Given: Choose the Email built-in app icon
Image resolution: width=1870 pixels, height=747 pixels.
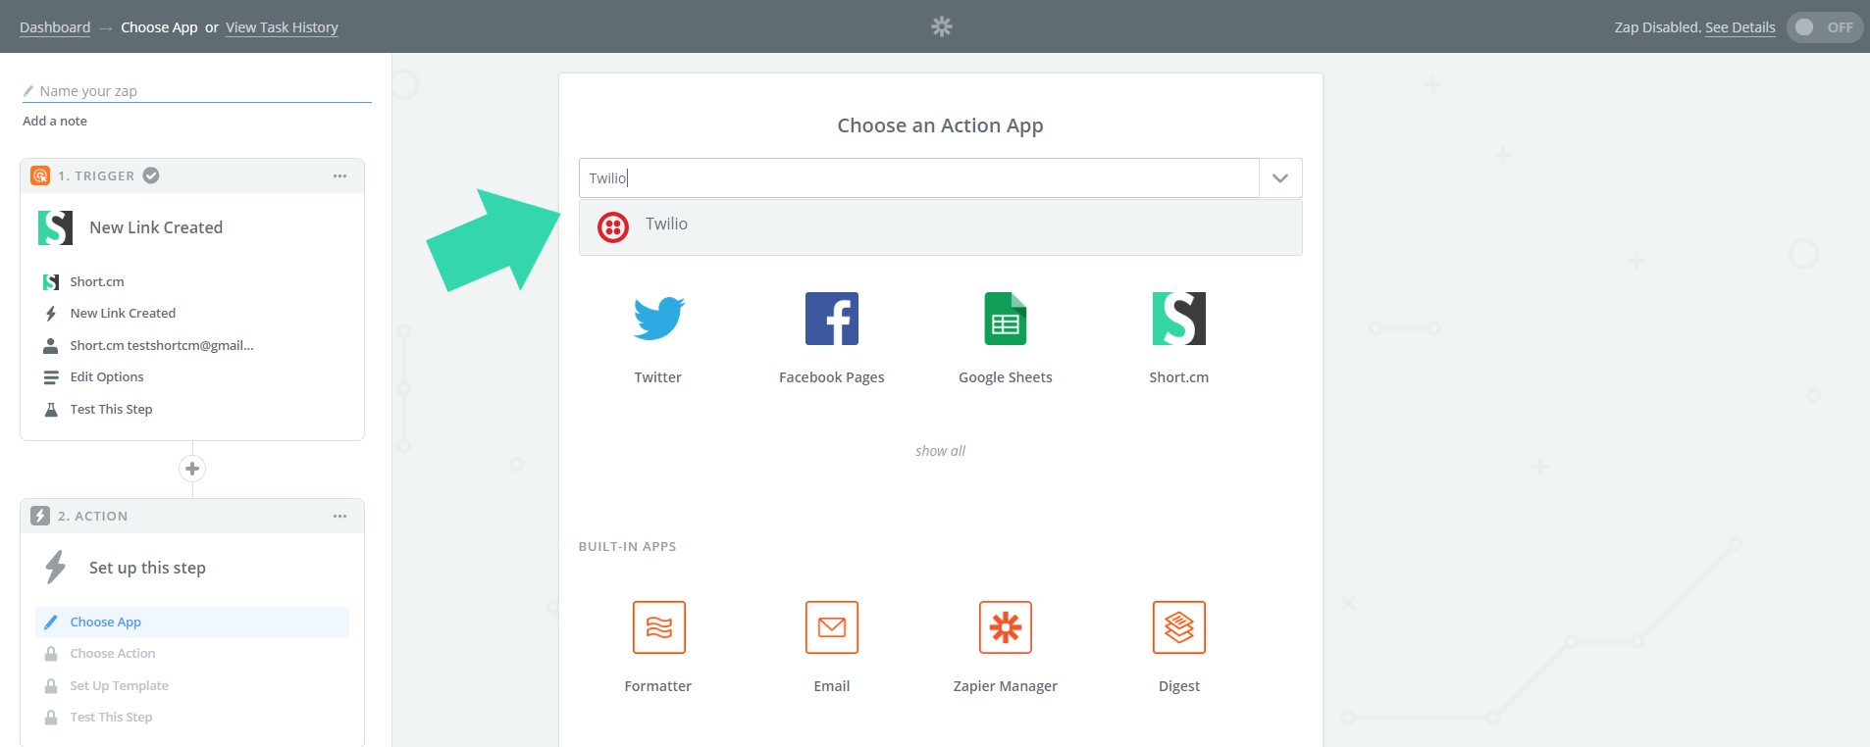Looking at the screenshot, I should (831, 627).
